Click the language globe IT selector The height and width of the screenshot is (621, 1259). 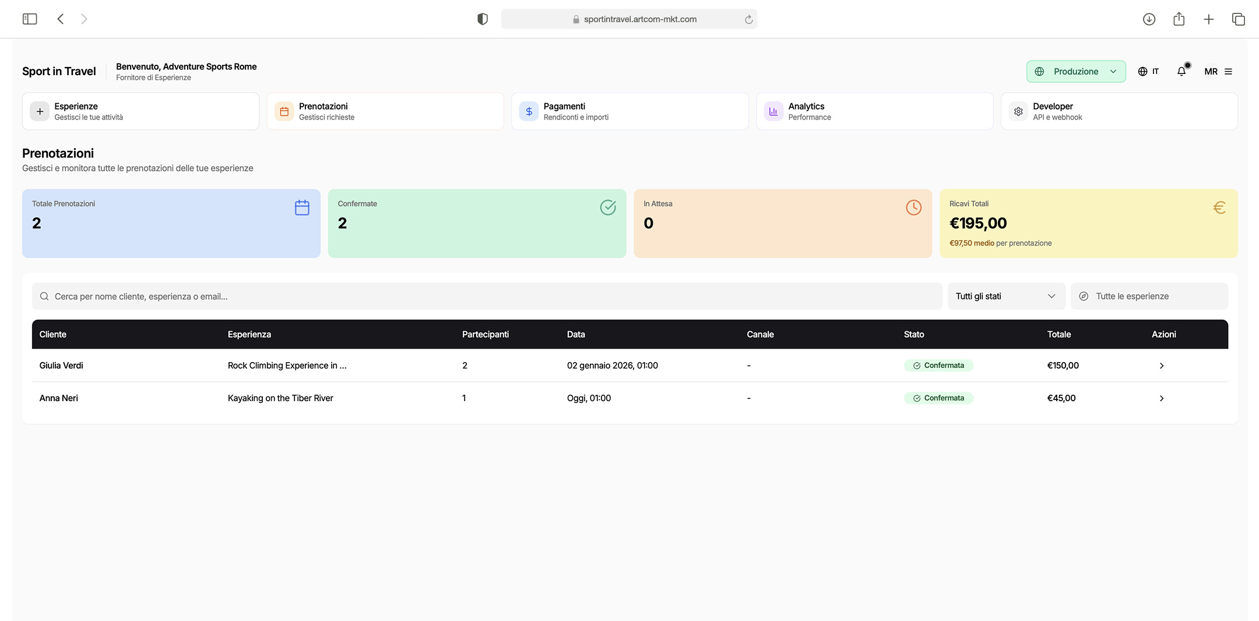1148,71
